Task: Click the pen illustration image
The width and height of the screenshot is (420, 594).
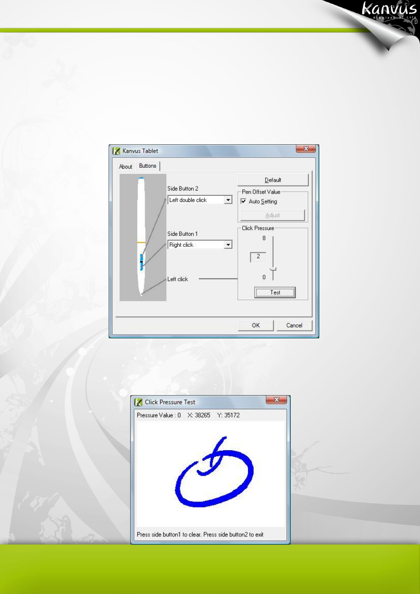Action: pyautogui.click(x=143, y=238)
